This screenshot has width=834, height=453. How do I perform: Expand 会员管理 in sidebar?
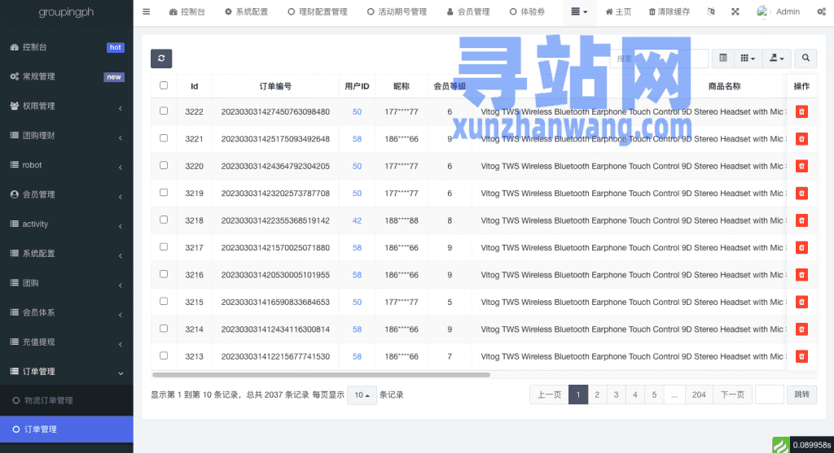point(67,194)
